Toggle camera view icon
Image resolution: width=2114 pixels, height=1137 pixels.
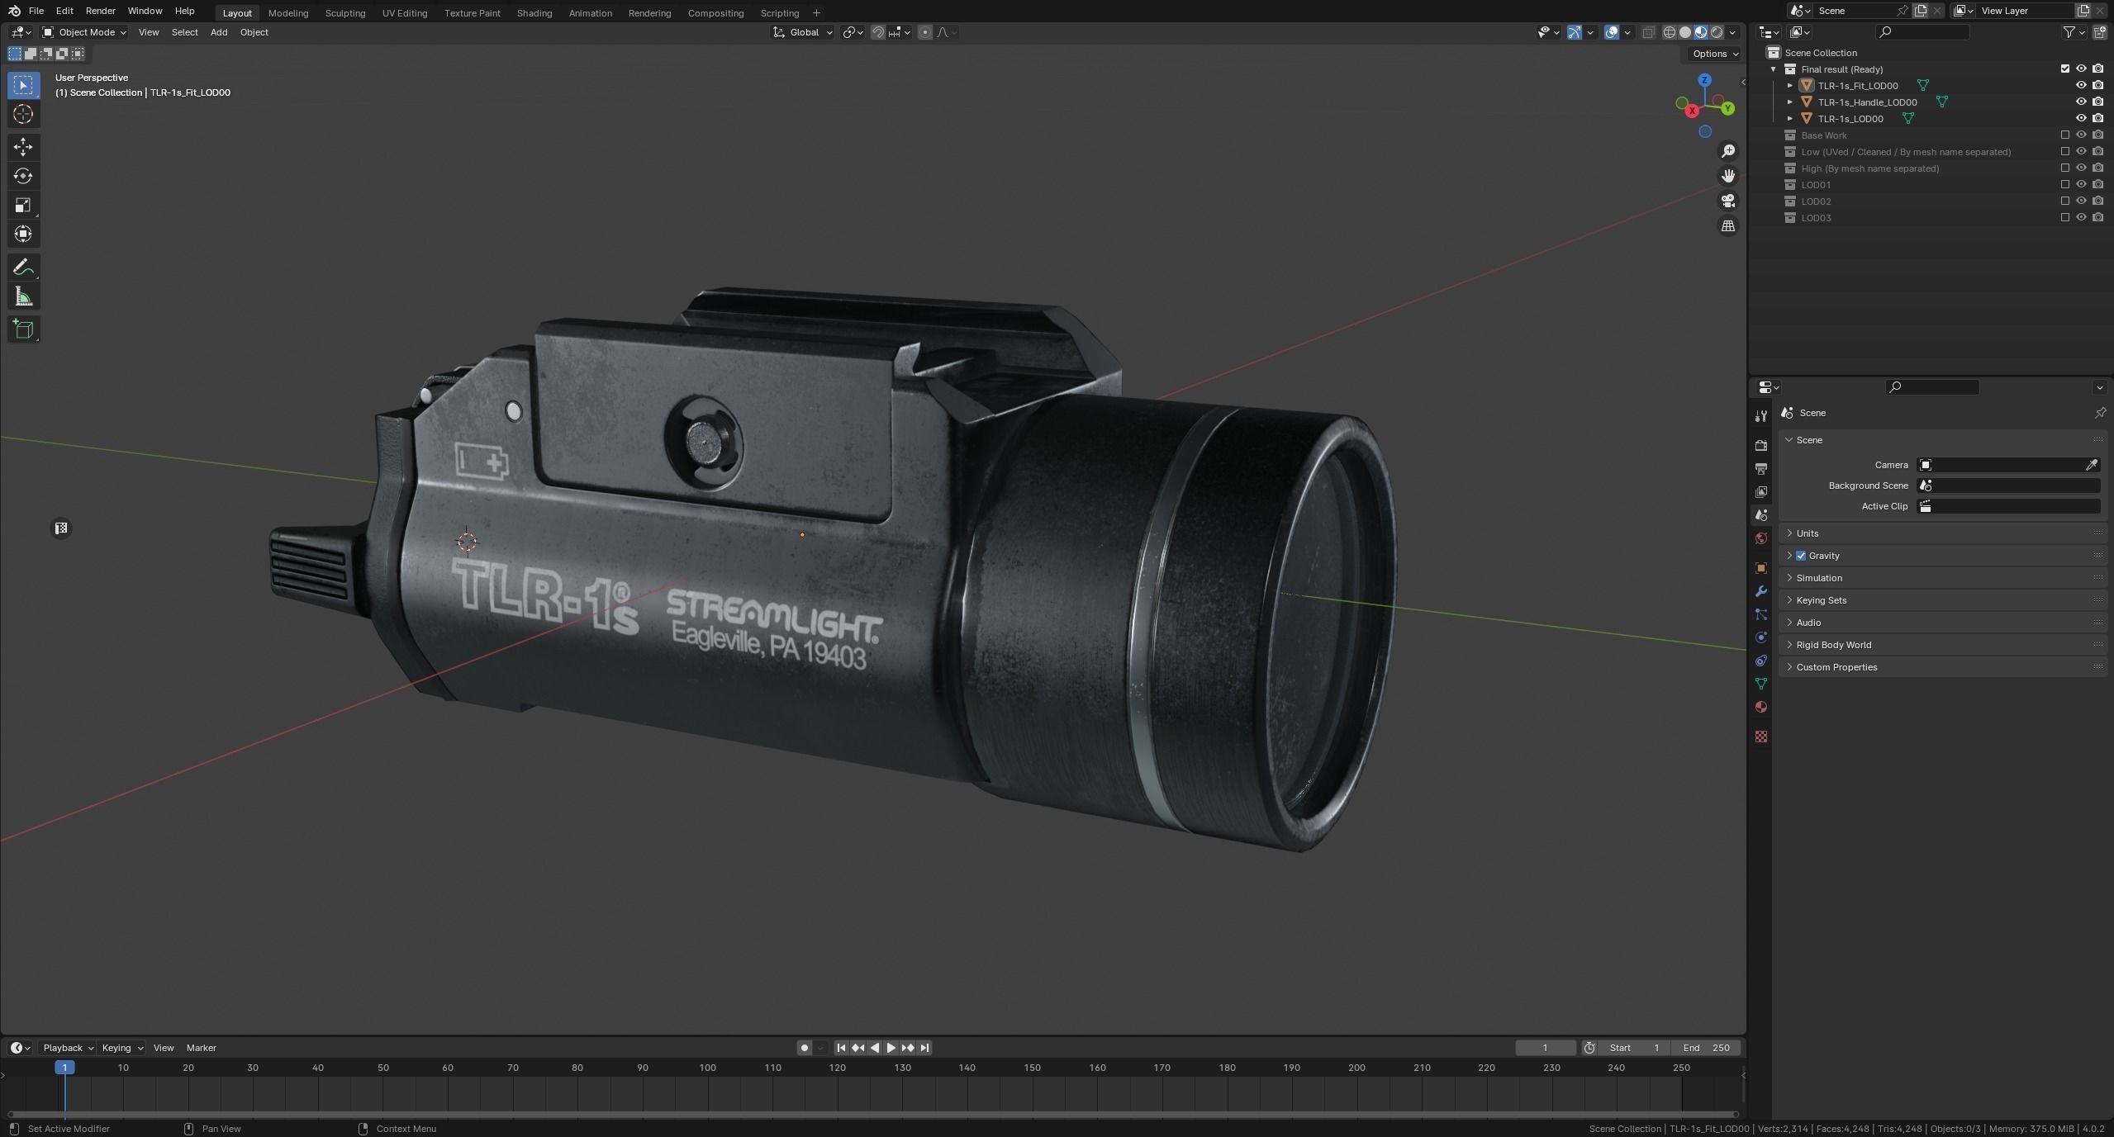pyautogui.click(x=1727, y=201)
